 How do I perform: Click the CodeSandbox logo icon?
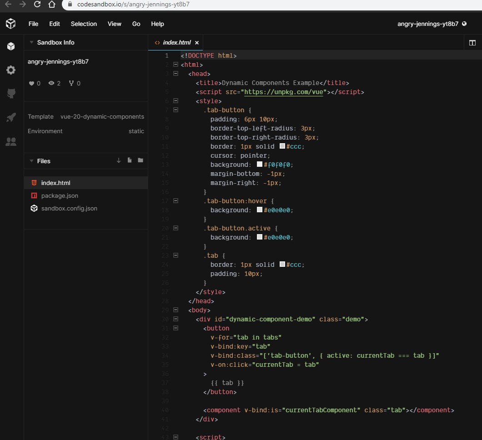[x=11, y=24]
